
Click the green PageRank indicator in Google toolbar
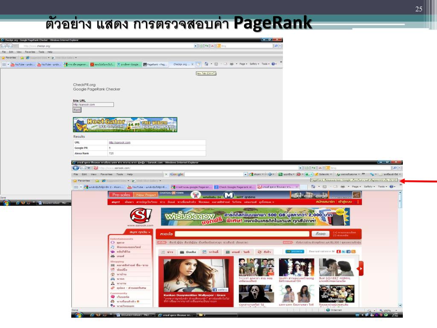(x=308, y=174)
